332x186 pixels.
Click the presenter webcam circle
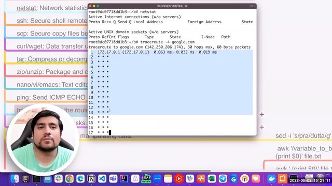pyautogui.click(x=43, y=140)
